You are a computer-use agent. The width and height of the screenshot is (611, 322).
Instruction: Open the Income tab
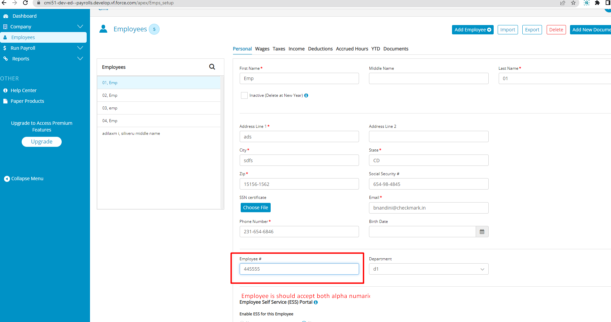click(297, 49)
